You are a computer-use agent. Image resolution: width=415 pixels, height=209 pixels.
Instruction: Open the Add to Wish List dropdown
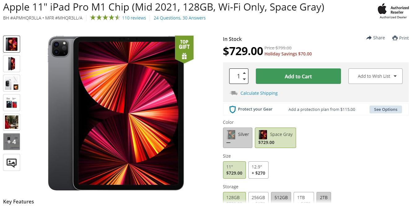[395, 76]
